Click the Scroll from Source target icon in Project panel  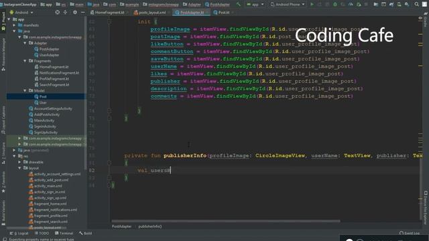click(58, 12)
